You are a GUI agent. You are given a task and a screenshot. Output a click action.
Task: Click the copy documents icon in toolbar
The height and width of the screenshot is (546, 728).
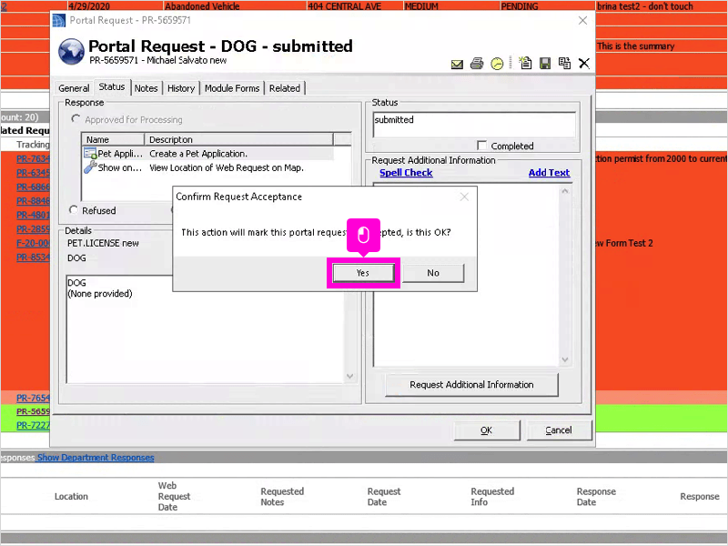pyautogui.click(x=564, y=63)
